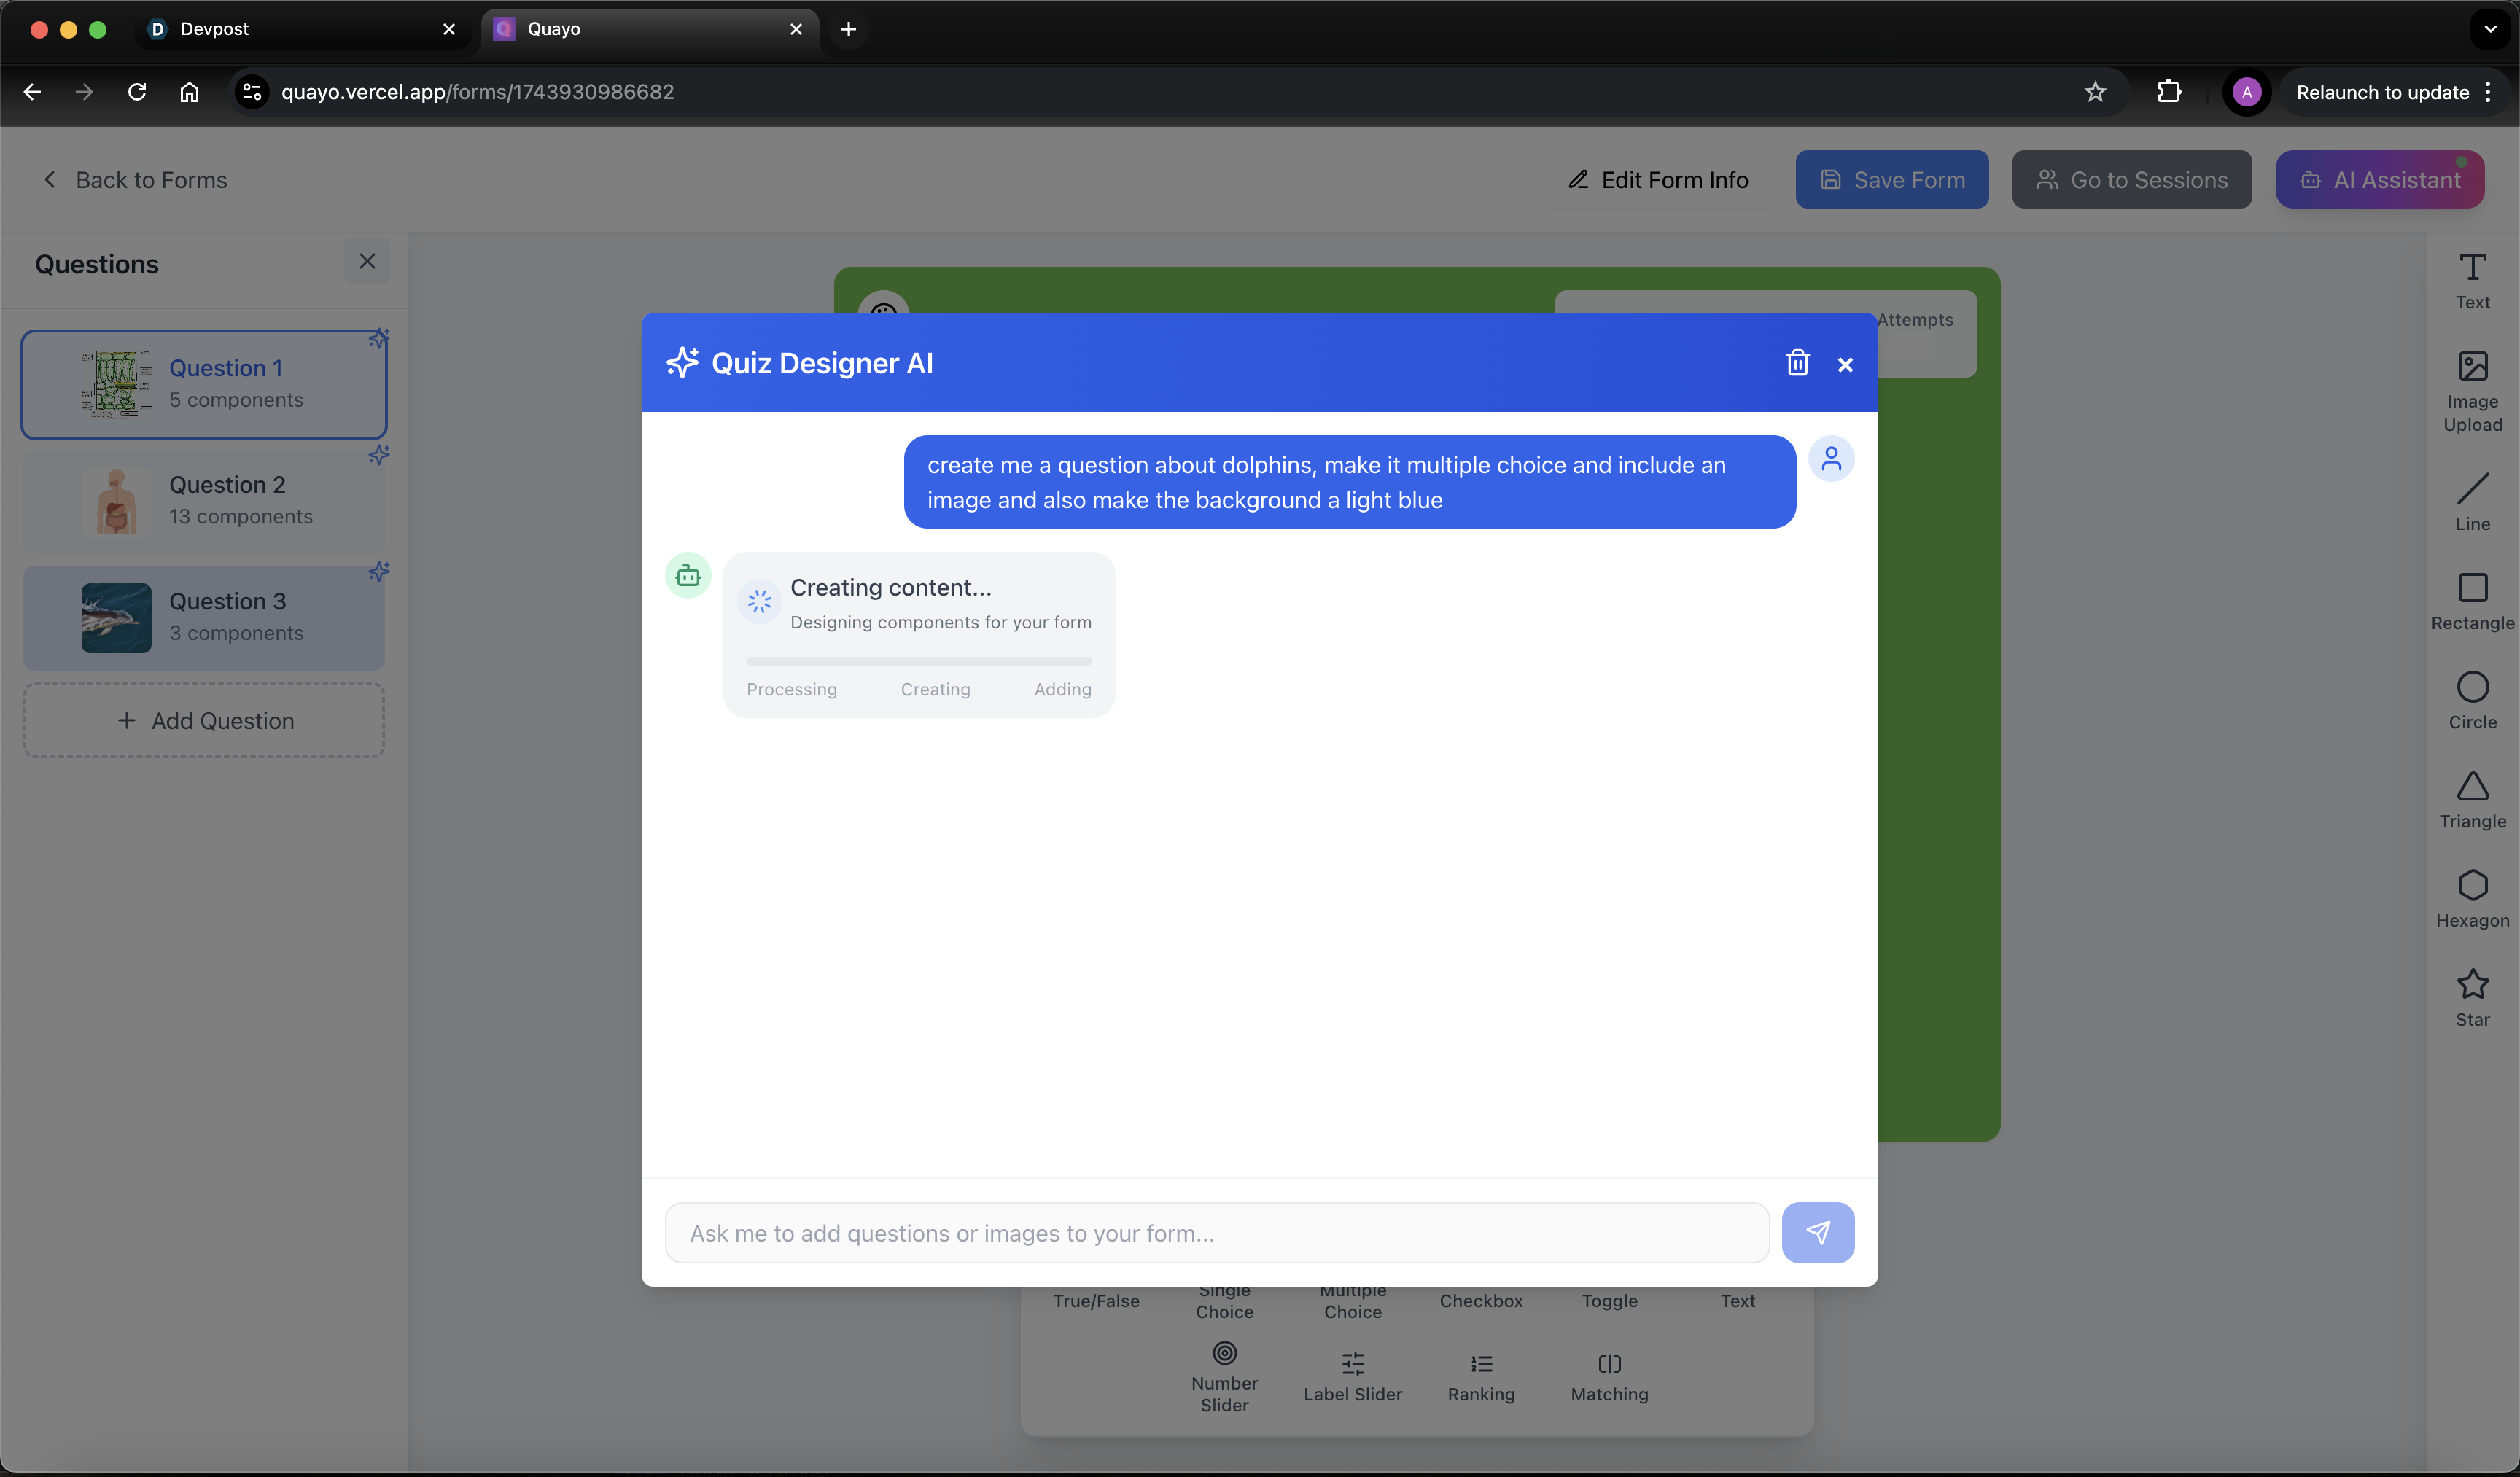
Task: Focus the AI prompt input field
Action: [1216, 1233]
